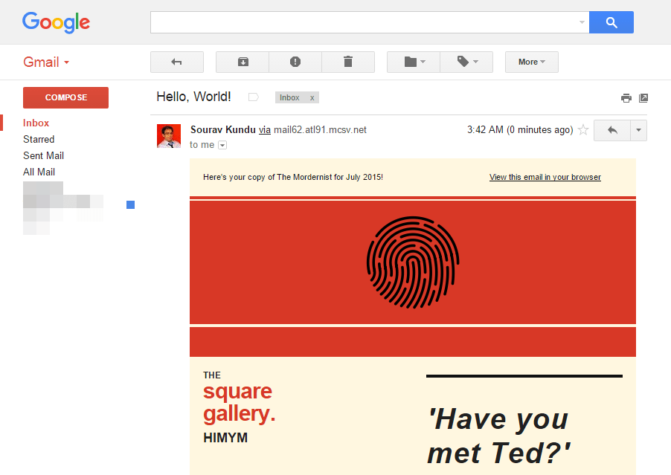671x475 pixels.
Task: Open search options dropdown arrow in search box
Action: [582, 22]
